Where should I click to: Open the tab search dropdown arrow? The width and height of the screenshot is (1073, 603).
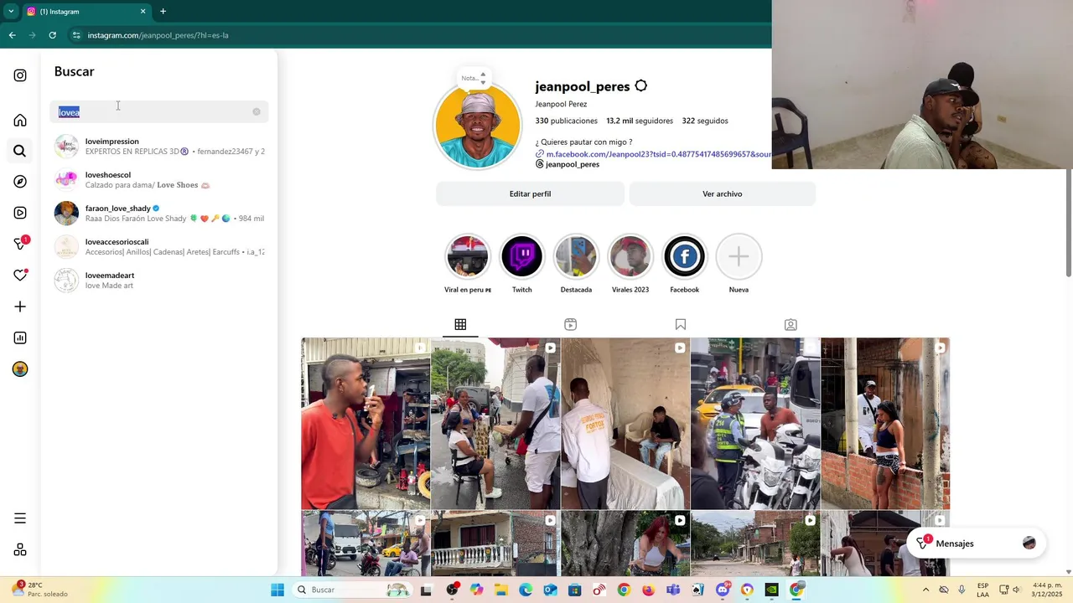pos(11,12)
